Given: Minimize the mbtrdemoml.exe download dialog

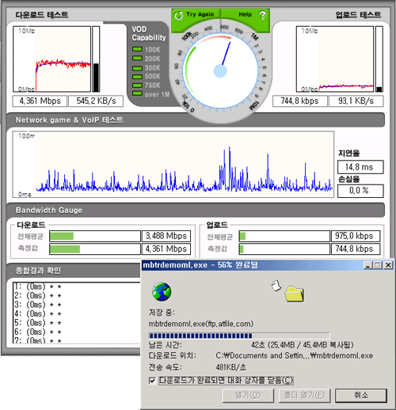Looking at the screenshot, I should (368, 265).
